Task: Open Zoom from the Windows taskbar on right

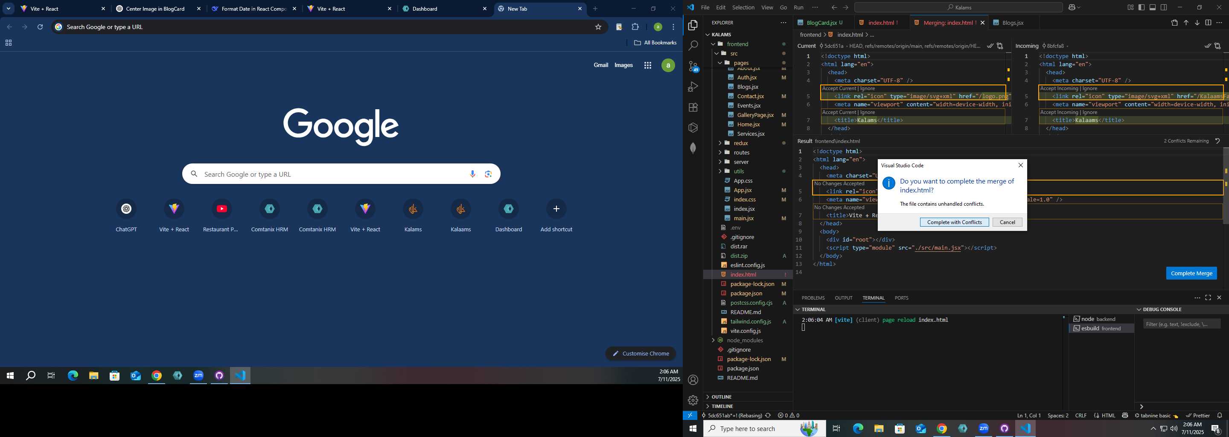Action: point(983,428)
